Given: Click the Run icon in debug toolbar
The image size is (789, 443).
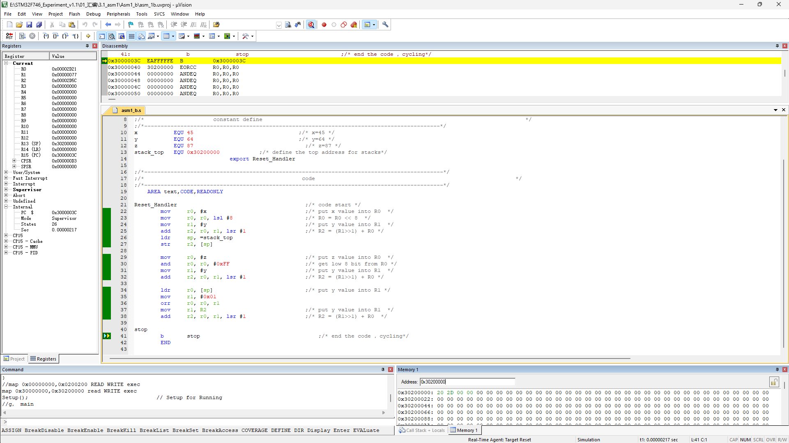Looking at the screenshot, I should [22, 36].
